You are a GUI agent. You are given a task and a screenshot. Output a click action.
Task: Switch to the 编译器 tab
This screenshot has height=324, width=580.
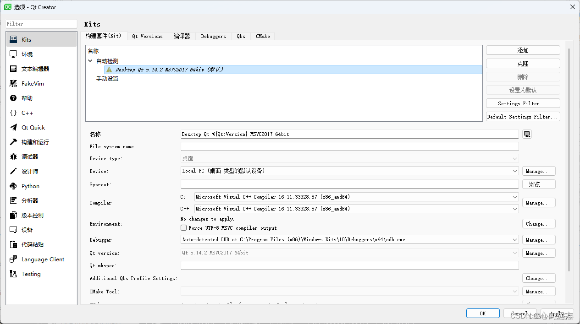click(182, 36)
